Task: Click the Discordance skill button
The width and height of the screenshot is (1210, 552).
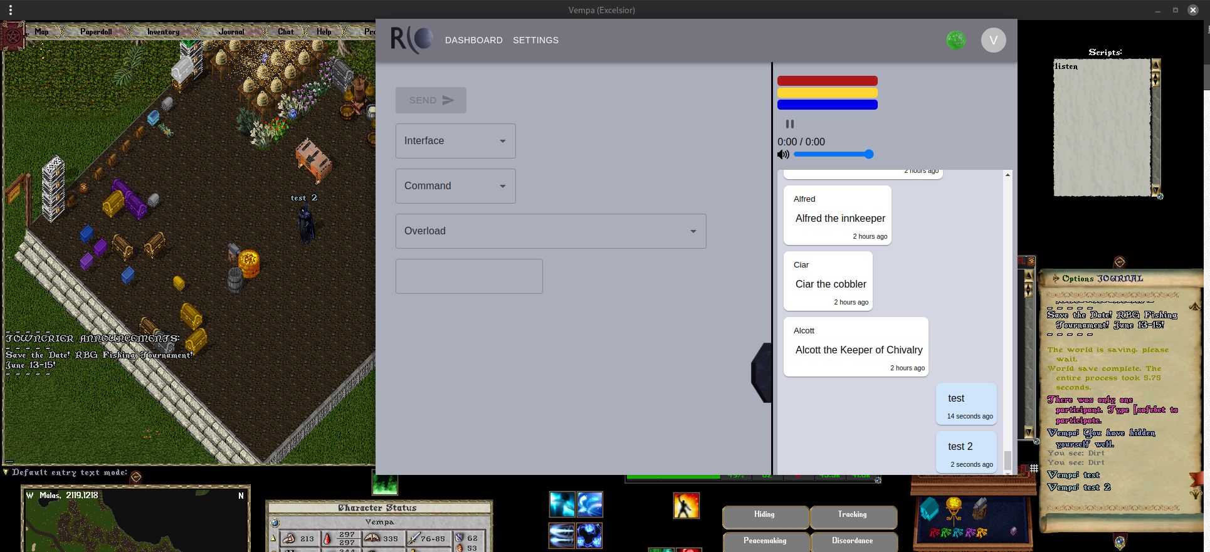Action: tap(853, 541)
